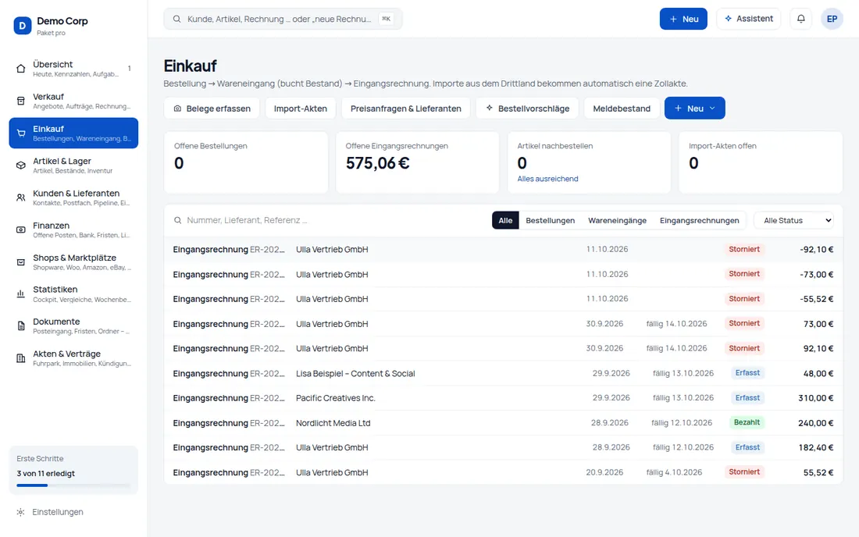Click the Statistiken bar chart icon
The width and height of the screenshot is (859, 537).
pyautogui.click(x=21, y=294)
